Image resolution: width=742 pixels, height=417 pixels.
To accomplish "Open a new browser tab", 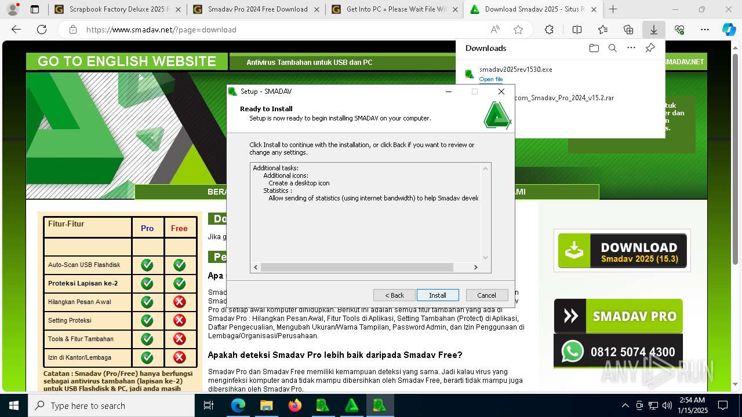I will pos(613,9).
